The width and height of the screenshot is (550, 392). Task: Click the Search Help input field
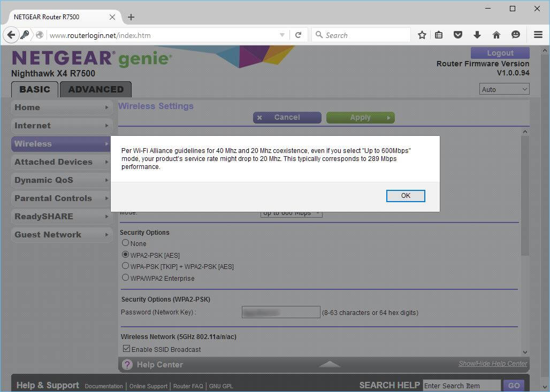pos(461,386)
